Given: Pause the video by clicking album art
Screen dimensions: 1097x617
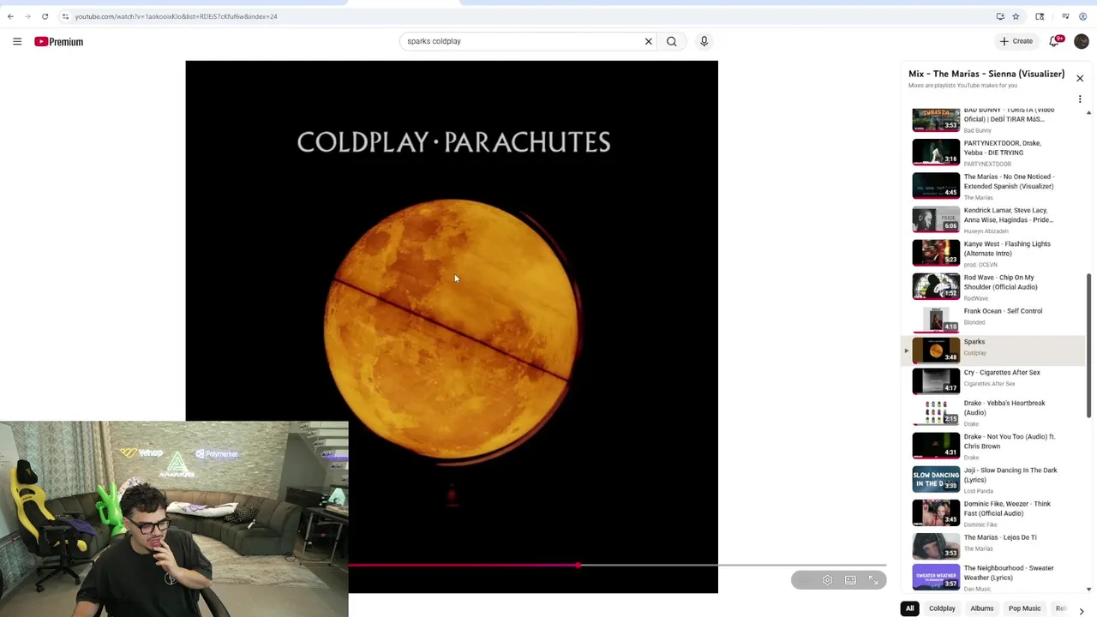Looking at the screenshot, I should pos(452,326).
